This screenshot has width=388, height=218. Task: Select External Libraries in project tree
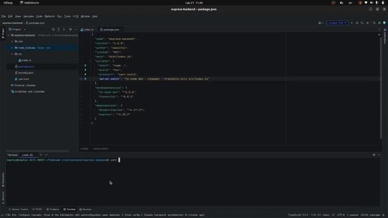pyautogui.click(x=23, y=85)
